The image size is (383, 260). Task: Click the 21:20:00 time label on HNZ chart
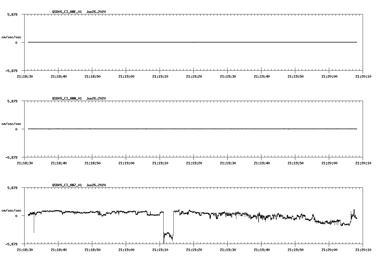(x=329, y=250)
